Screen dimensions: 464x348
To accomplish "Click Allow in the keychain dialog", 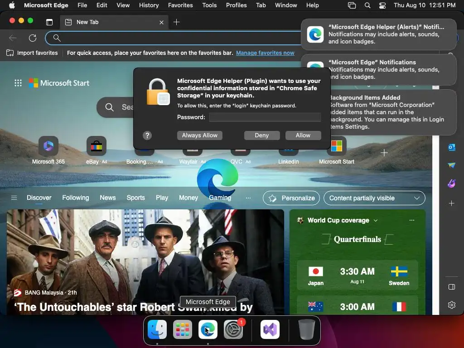I will pos(303,135).
